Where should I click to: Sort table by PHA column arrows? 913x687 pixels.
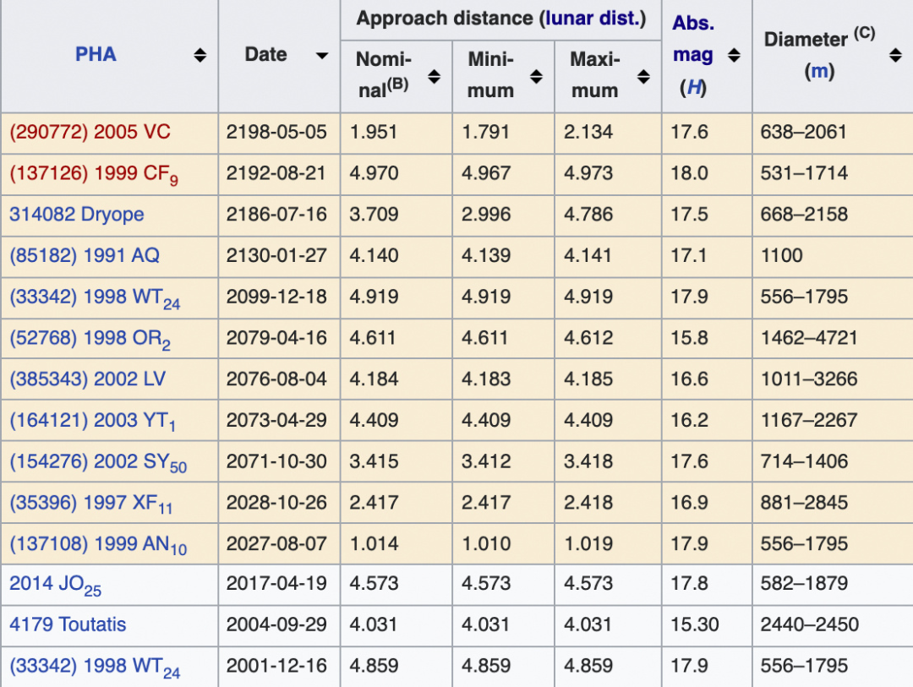pyautogui.click(x=200, y=56)
